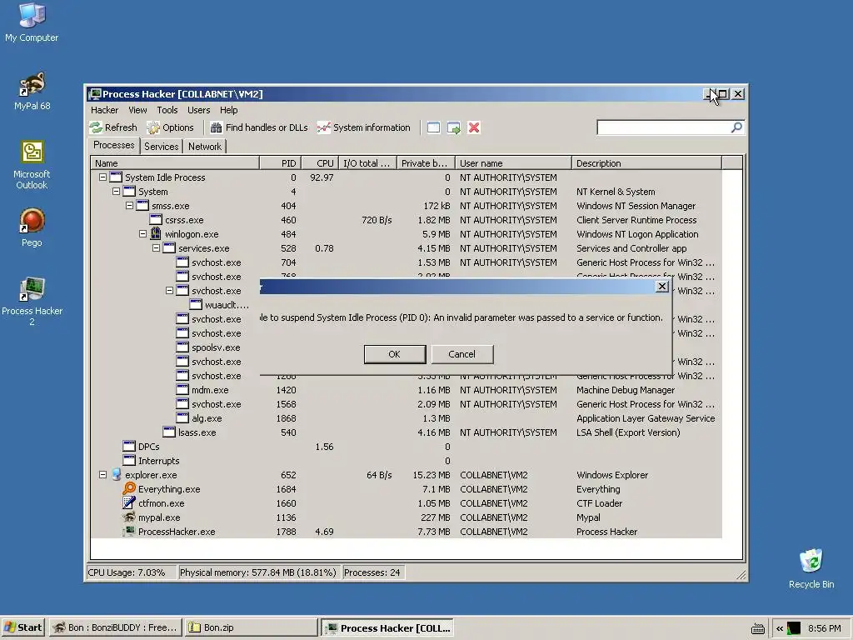Open the Tools menu
The image size is (853, 640).
[167, 110]
